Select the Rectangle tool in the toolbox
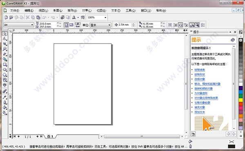The height and width of the screenshot is (151, 245). pos(4,64)
